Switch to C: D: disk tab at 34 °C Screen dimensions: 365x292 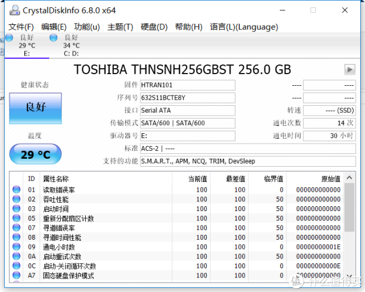[71, 45]
